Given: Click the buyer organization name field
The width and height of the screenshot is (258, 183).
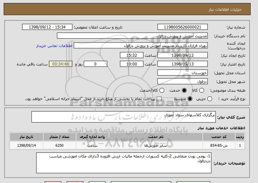Looking at the screenshot, I should click(x=132, y=36).
